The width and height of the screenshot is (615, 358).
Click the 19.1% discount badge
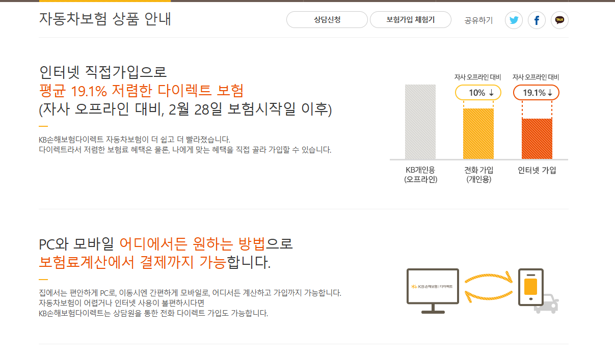click(x=536, y=93)
